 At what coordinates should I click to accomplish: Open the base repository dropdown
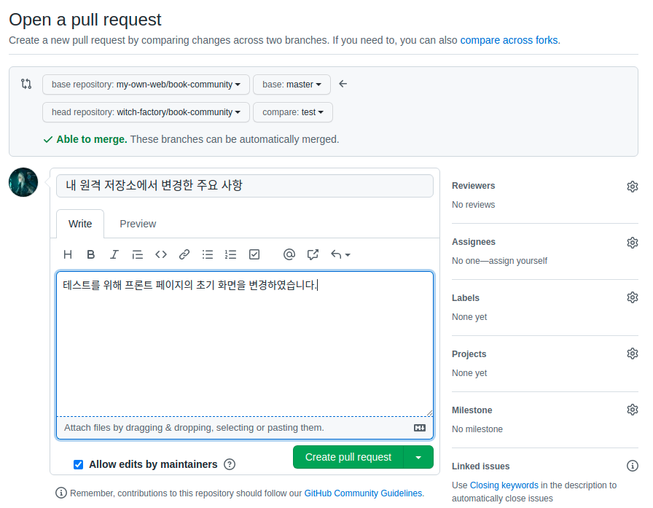pos(146,85)
